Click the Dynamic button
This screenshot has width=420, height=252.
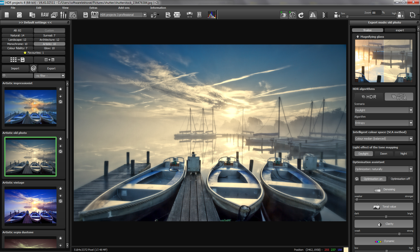click(384, 241)
